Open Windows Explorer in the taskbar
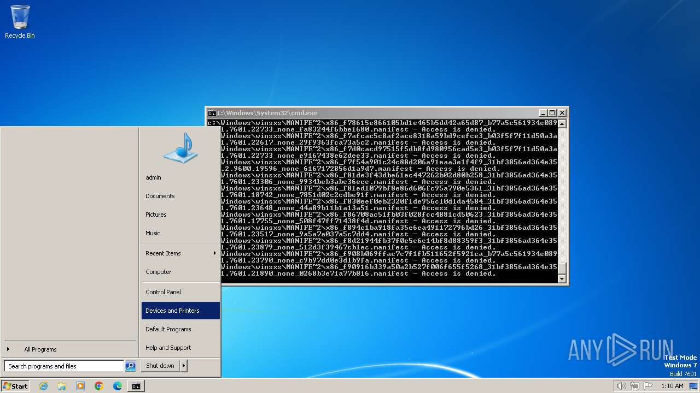The image size is (700, 393). 62,386
